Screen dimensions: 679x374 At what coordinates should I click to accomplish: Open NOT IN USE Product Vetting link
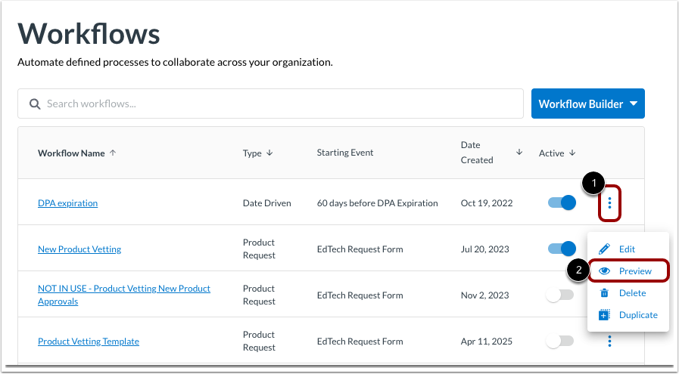[x=124, y=295]
